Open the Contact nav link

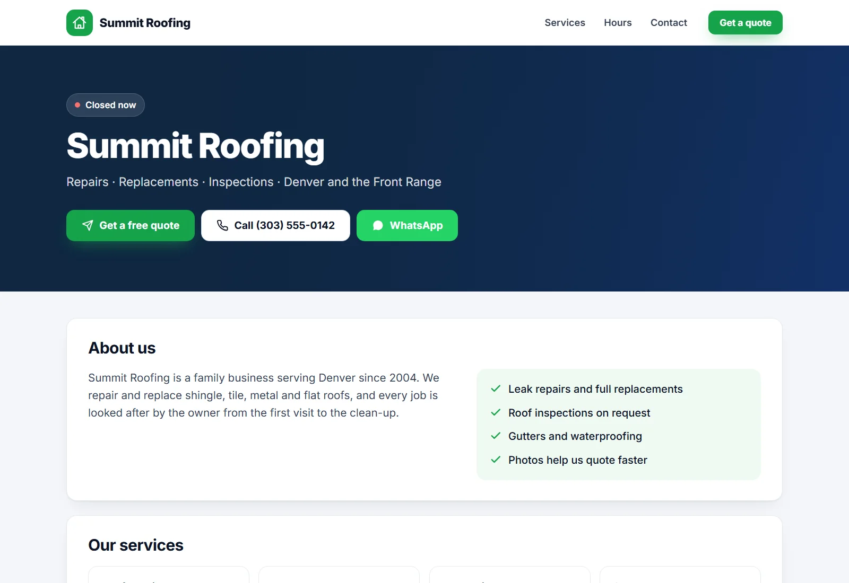click(669, 23)
